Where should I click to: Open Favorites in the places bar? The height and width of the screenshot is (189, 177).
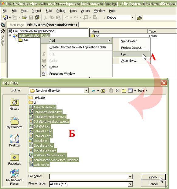pyautogui.click(x=15, y=159)
